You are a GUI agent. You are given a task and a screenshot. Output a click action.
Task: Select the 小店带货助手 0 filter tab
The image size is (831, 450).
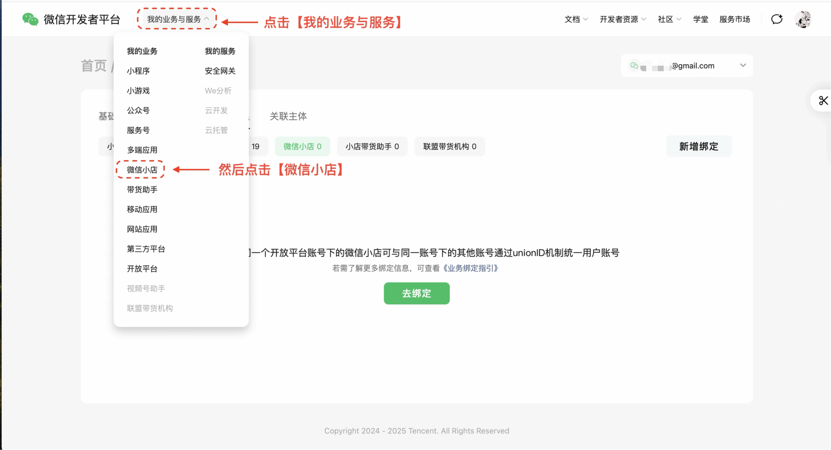(372, 146)
